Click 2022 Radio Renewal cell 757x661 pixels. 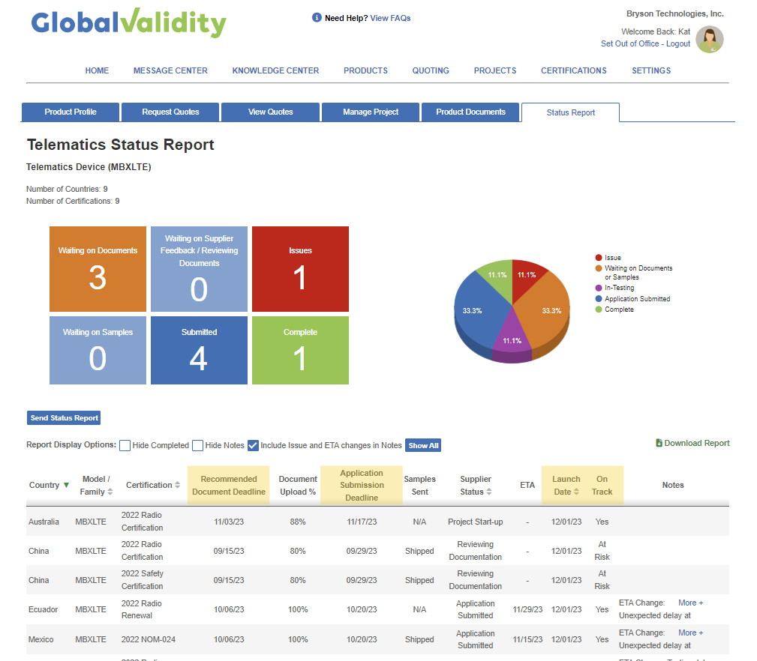(141, 609)
